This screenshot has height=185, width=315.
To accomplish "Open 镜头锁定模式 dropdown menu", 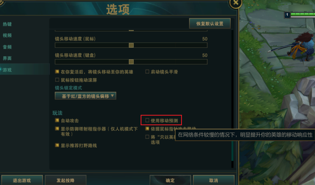I will 85,96.
